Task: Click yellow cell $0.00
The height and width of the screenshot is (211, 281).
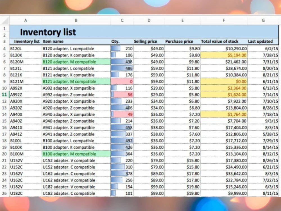Action: click(224, 82)
